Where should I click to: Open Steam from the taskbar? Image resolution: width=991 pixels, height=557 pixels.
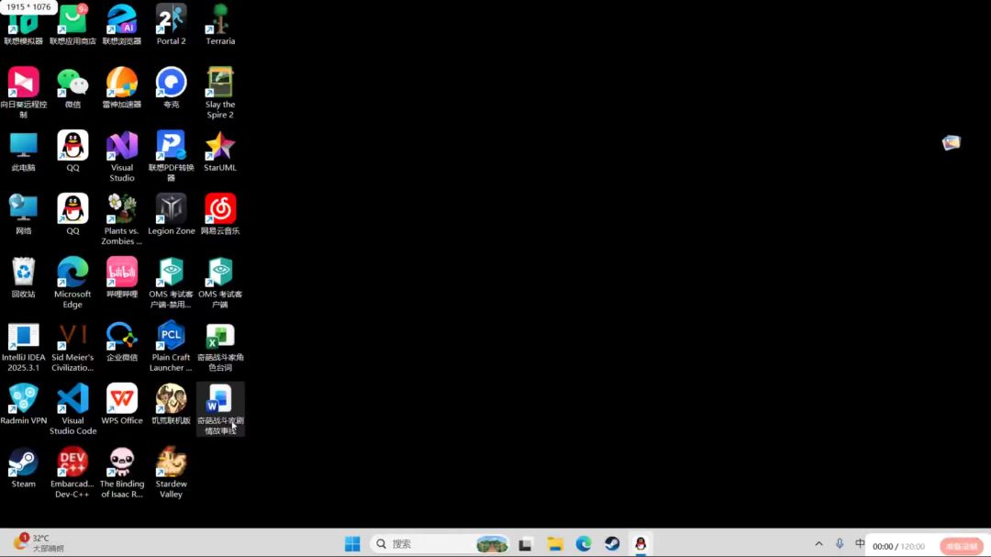click(612, 544)
